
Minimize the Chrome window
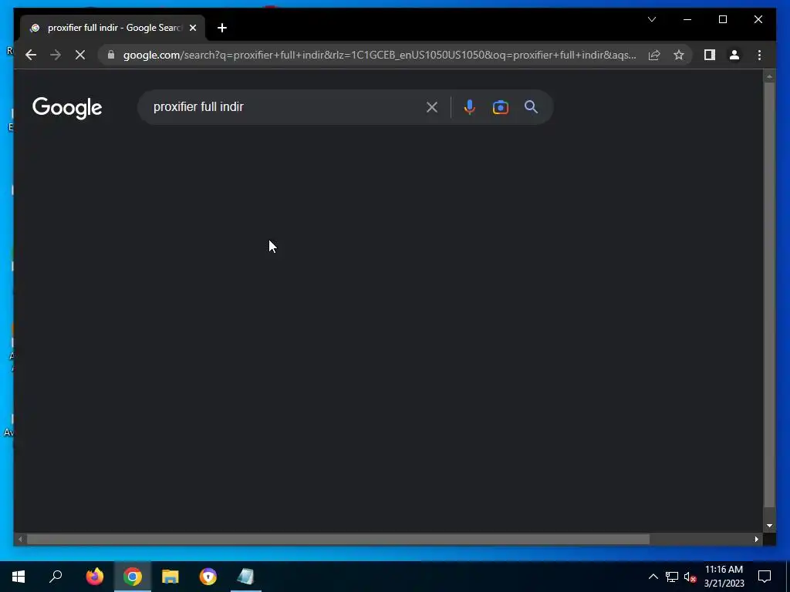click(x=687, y=19)
